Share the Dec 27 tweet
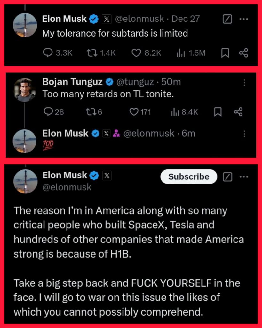The image size is (262, 328). (243, 53)
